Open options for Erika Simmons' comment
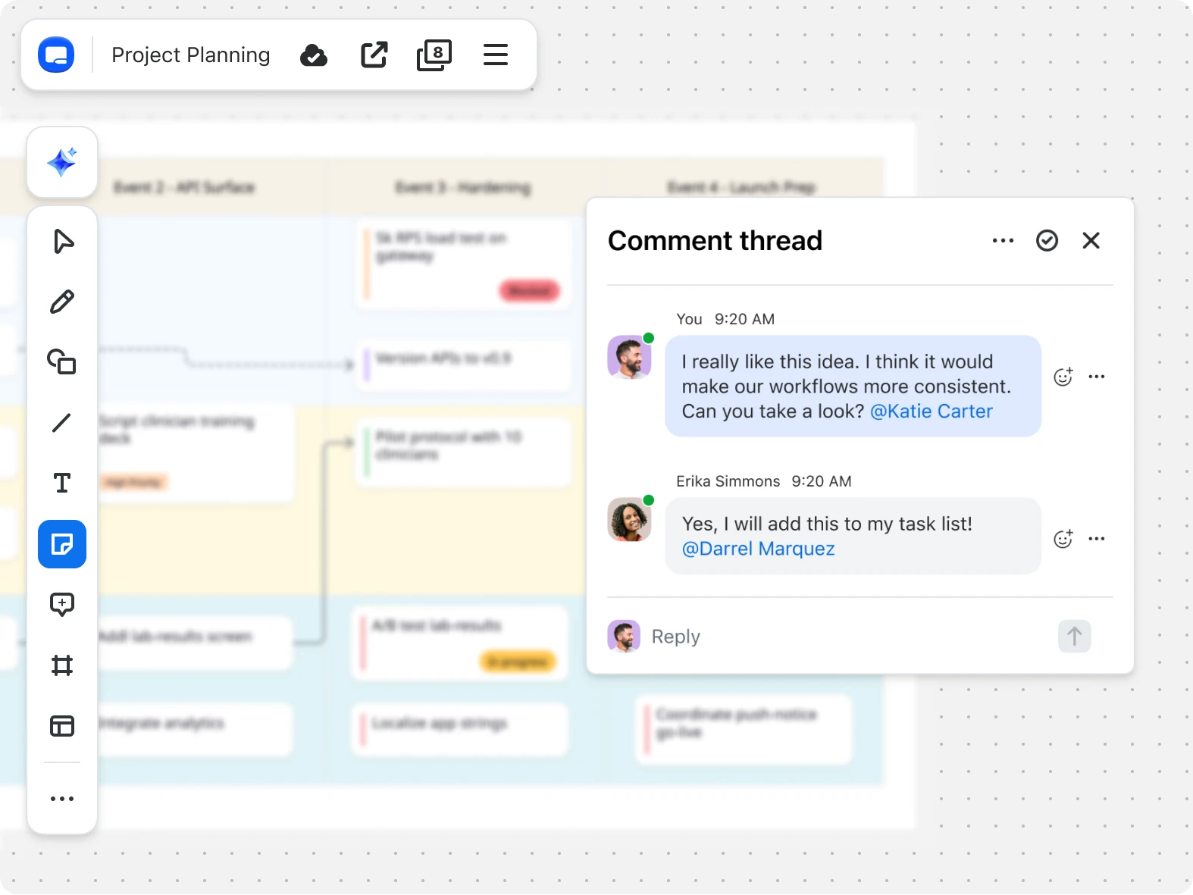The image size is (1193, 895). [1097, 539]
